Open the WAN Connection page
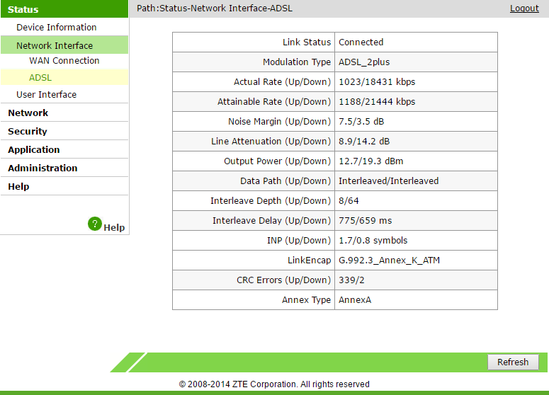 [x=64, y=61]
